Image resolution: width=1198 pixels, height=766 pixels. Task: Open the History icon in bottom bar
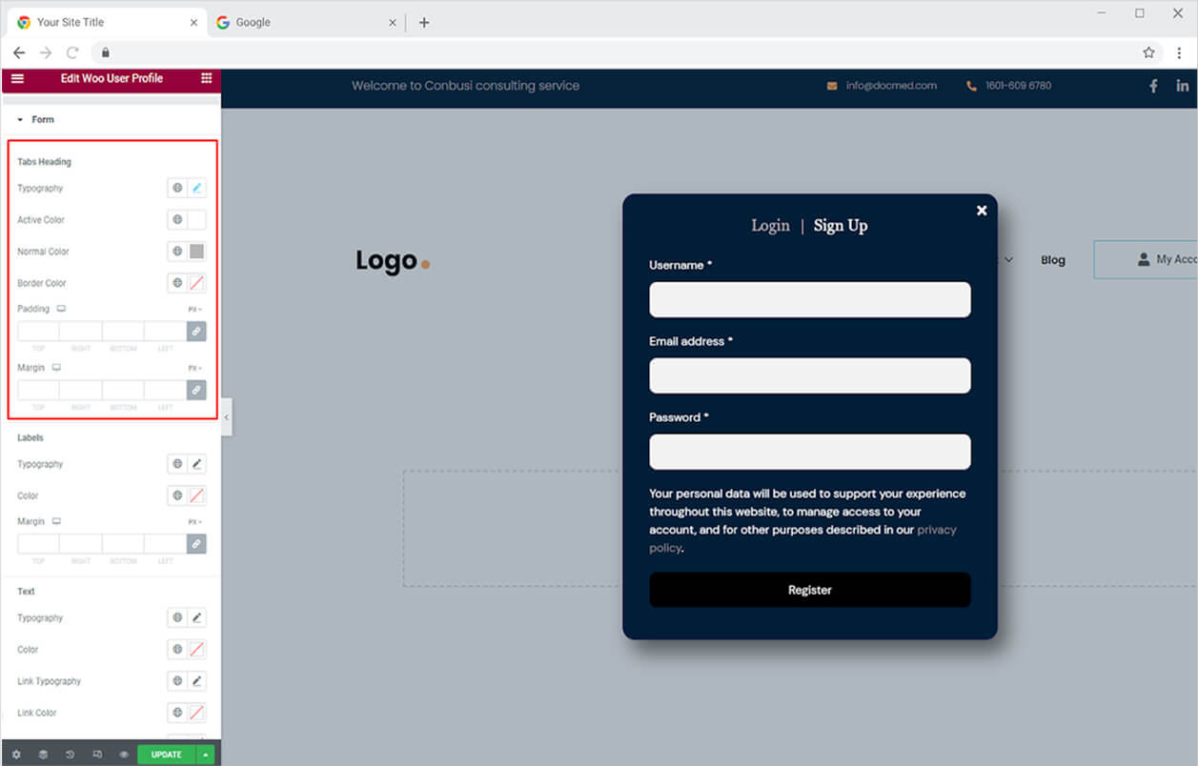coord(70,755)
